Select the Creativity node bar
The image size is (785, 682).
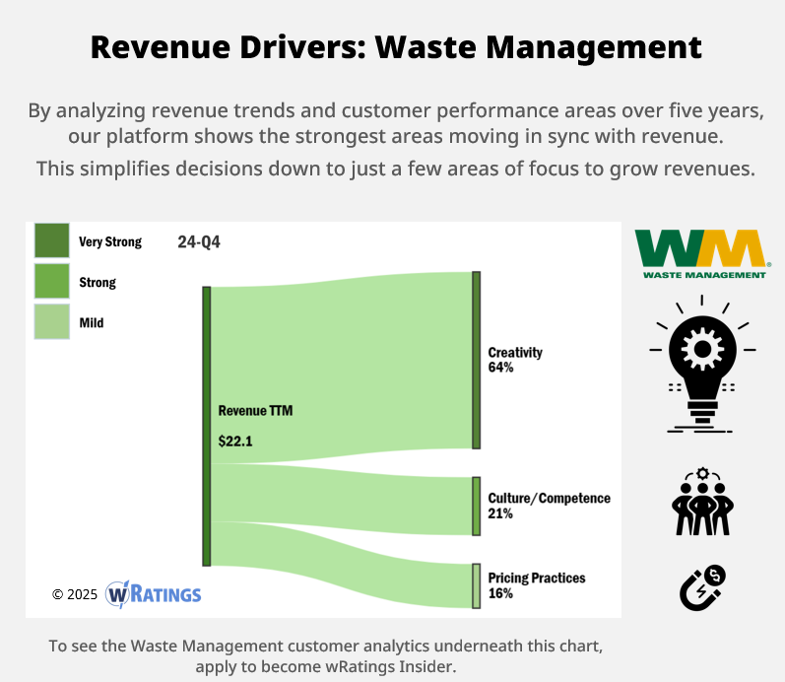(476, 360)
